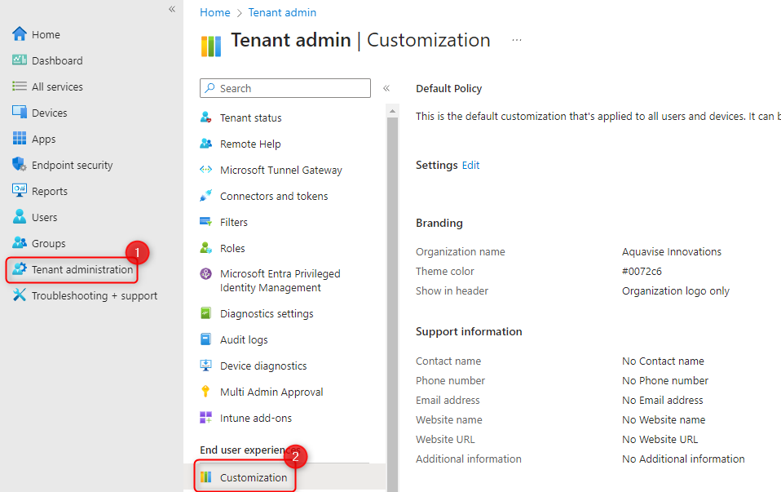The width and height of the screenshot is (781, 492).
Task: Click the search input field
Action: coord(285,88)
